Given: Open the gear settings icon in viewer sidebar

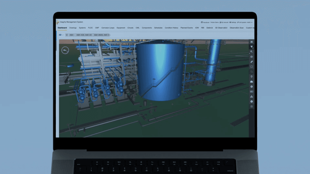Looking at the screenshot, I should tap(252, 87).
